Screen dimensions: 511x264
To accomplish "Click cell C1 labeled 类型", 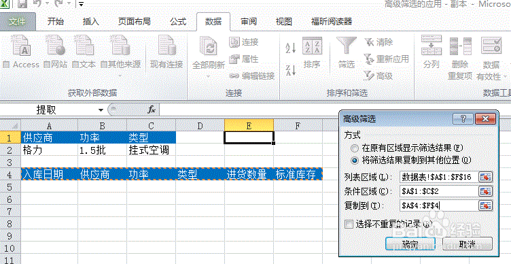I will click(x=152, y=137).
